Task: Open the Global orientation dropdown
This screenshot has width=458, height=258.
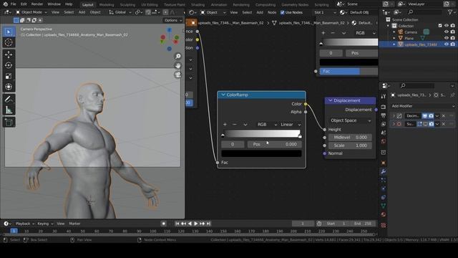Action: [120, 12]
